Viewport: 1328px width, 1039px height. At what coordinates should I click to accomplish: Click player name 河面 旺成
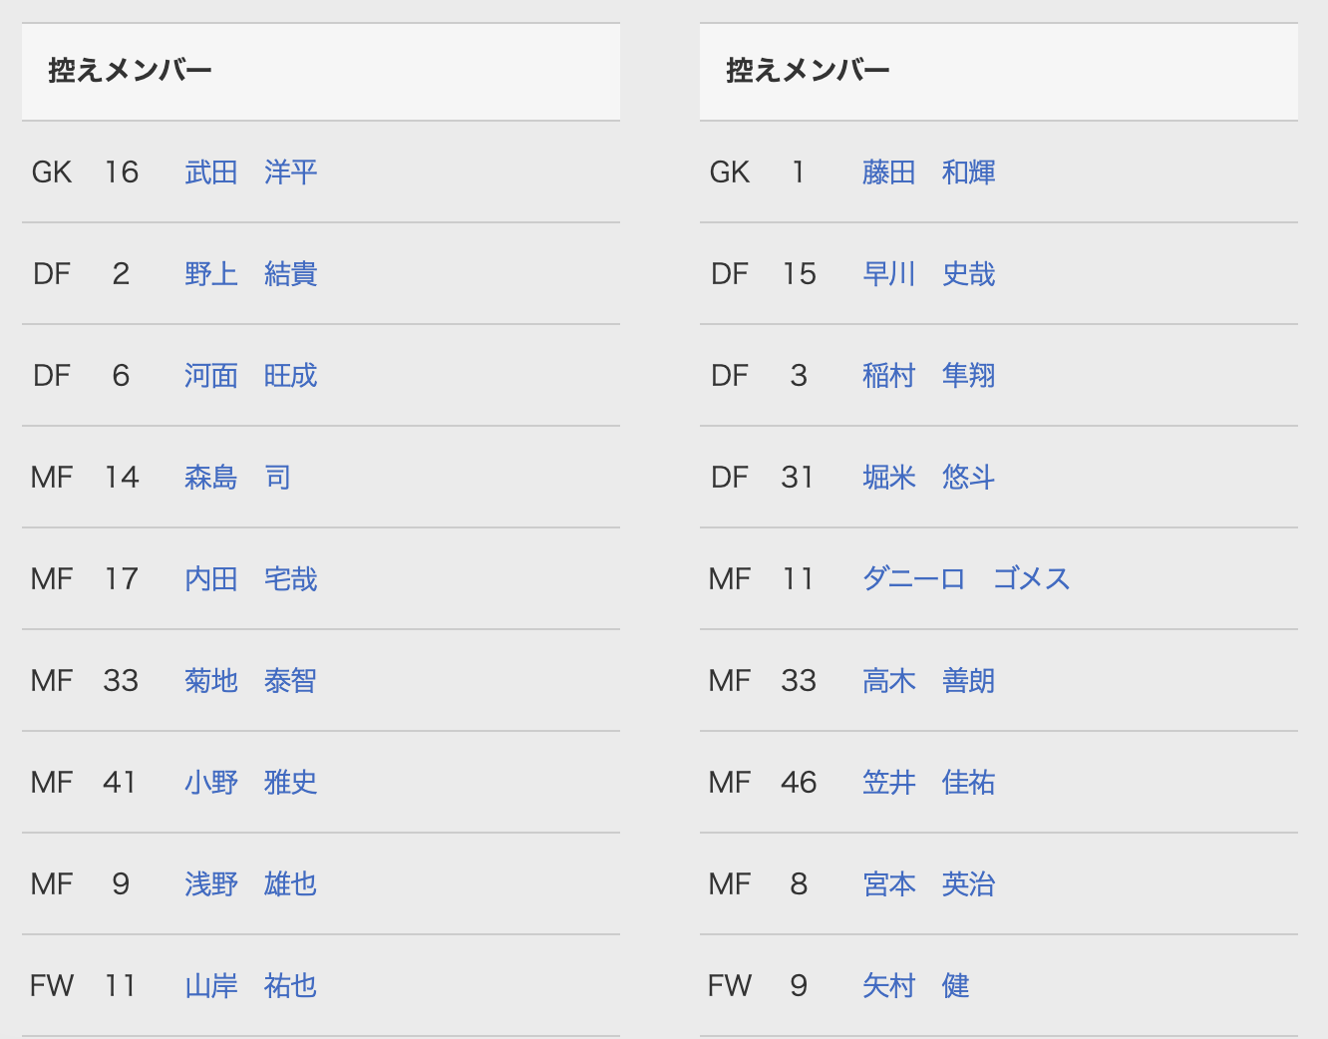251,376
